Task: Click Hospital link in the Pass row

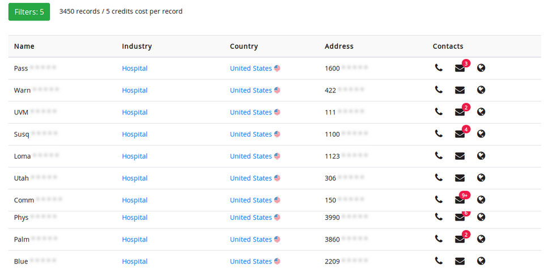Action: tap(135, 69)
